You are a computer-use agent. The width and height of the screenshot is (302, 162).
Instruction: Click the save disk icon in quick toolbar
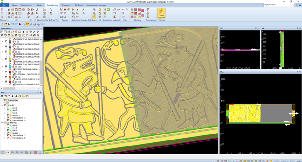[9, 24]
